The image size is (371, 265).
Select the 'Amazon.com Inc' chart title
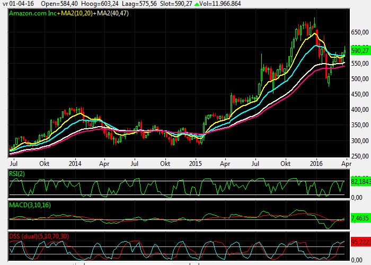[33, 13]
